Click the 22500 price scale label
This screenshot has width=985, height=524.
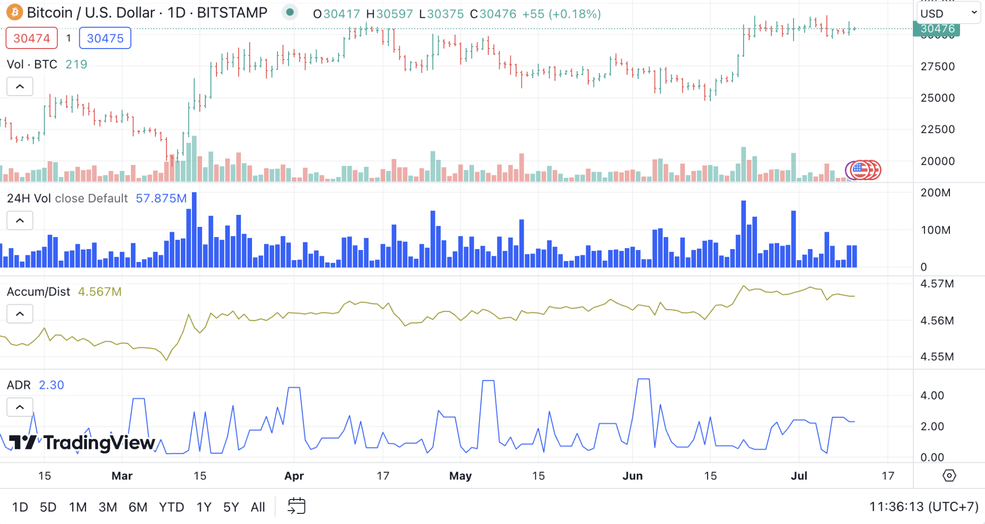click(938, 129)
